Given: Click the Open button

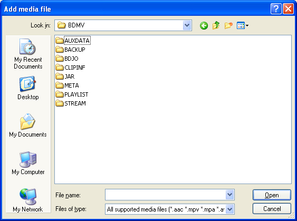Looking at the screenshot, I should (x=272, y=195).
